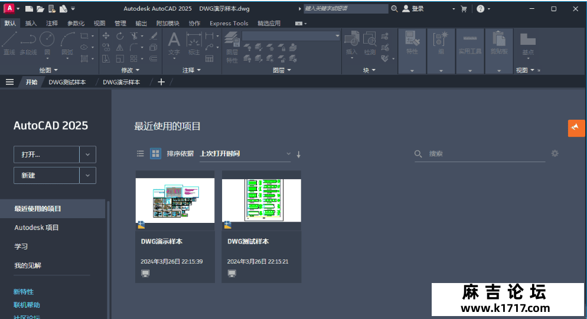Click the orange announcement megaphone icon
The image size is (587, 319).
(x=576, y=129)
